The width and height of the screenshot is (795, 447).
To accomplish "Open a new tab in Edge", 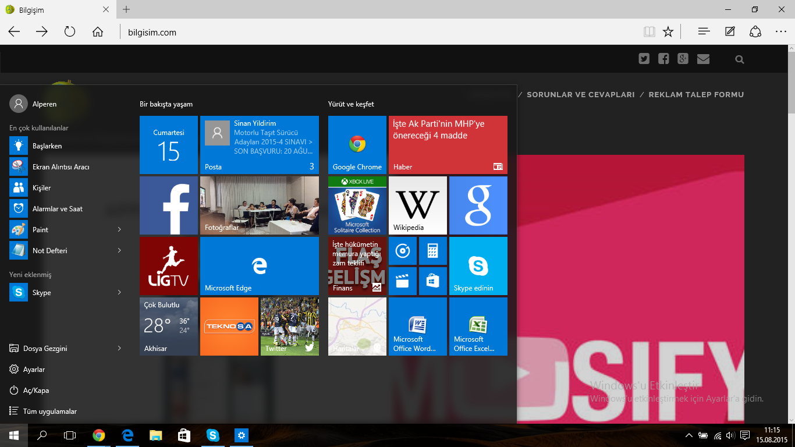I will pos(126,9).
